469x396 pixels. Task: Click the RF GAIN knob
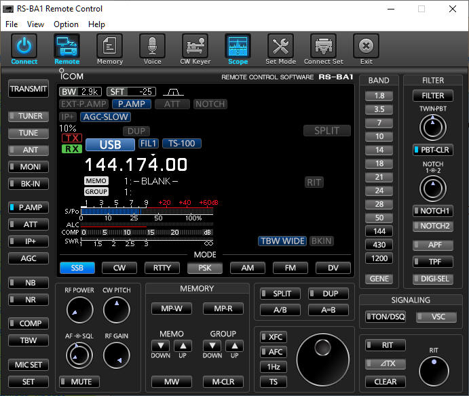click(x=116, y=355)
